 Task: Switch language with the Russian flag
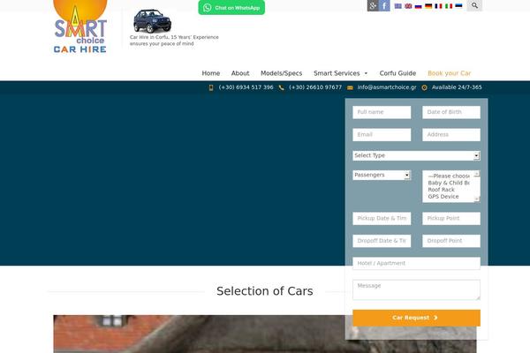tap(419, 6)
